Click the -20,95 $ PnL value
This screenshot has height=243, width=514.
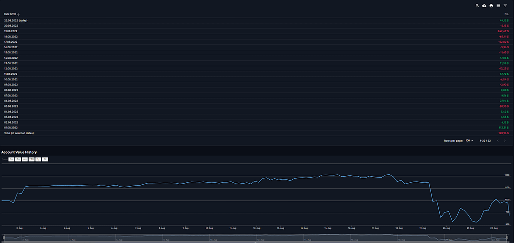[503, 106]
